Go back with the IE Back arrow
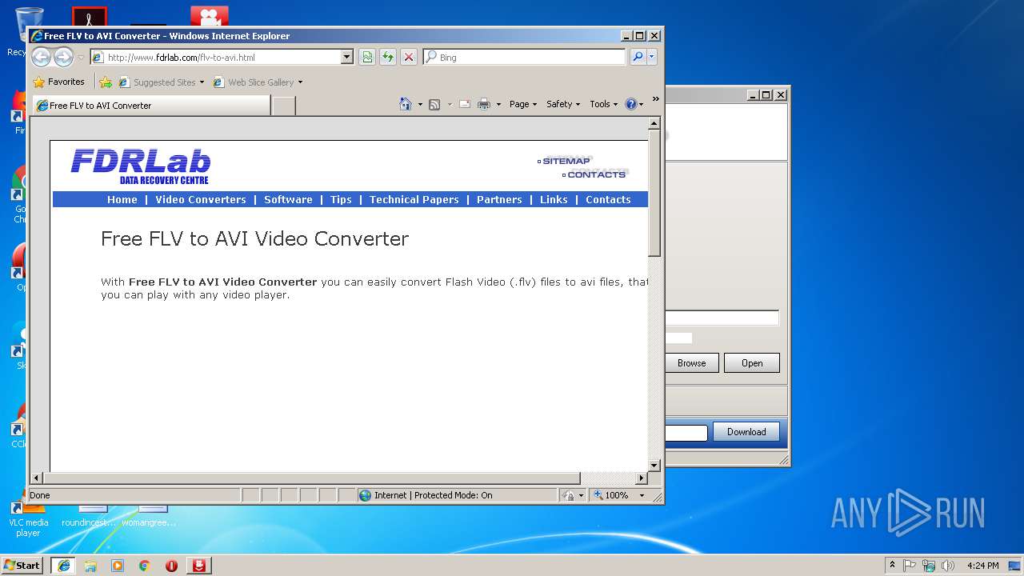 (41, 57)
